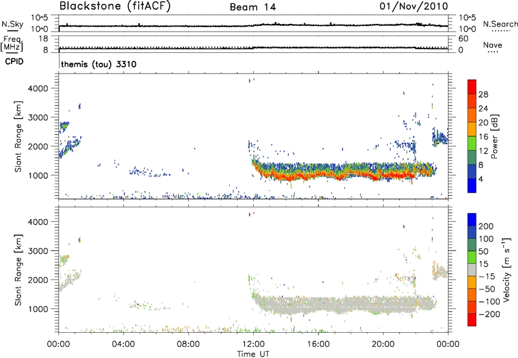Select the 'Time UT' axis title

tap(253, 354)
